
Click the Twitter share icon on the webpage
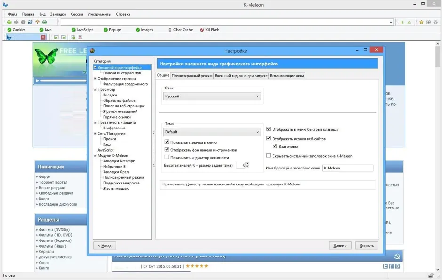click(x=386, y=266)
